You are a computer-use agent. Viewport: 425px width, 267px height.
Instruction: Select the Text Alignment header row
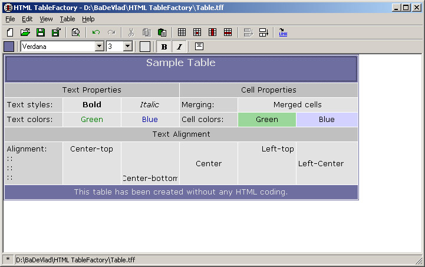point(181,134)
